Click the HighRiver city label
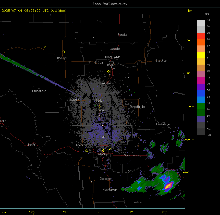The height and width of the screenshot is (215, 220). point(110,190)
